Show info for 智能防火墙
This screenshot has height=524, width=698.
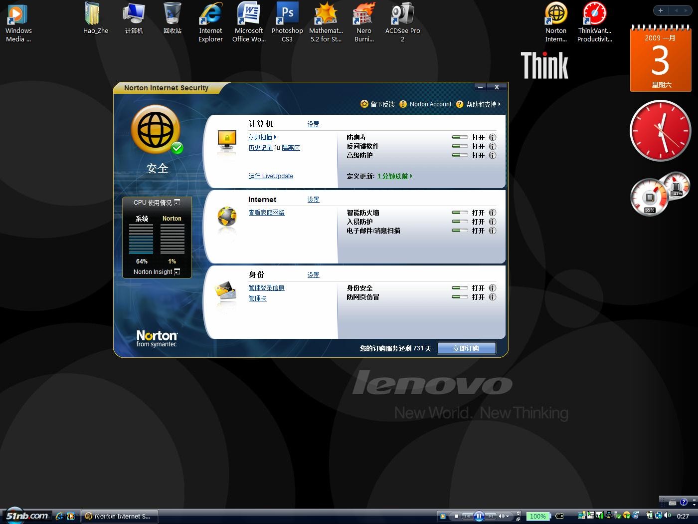click(x=492, y=213)
